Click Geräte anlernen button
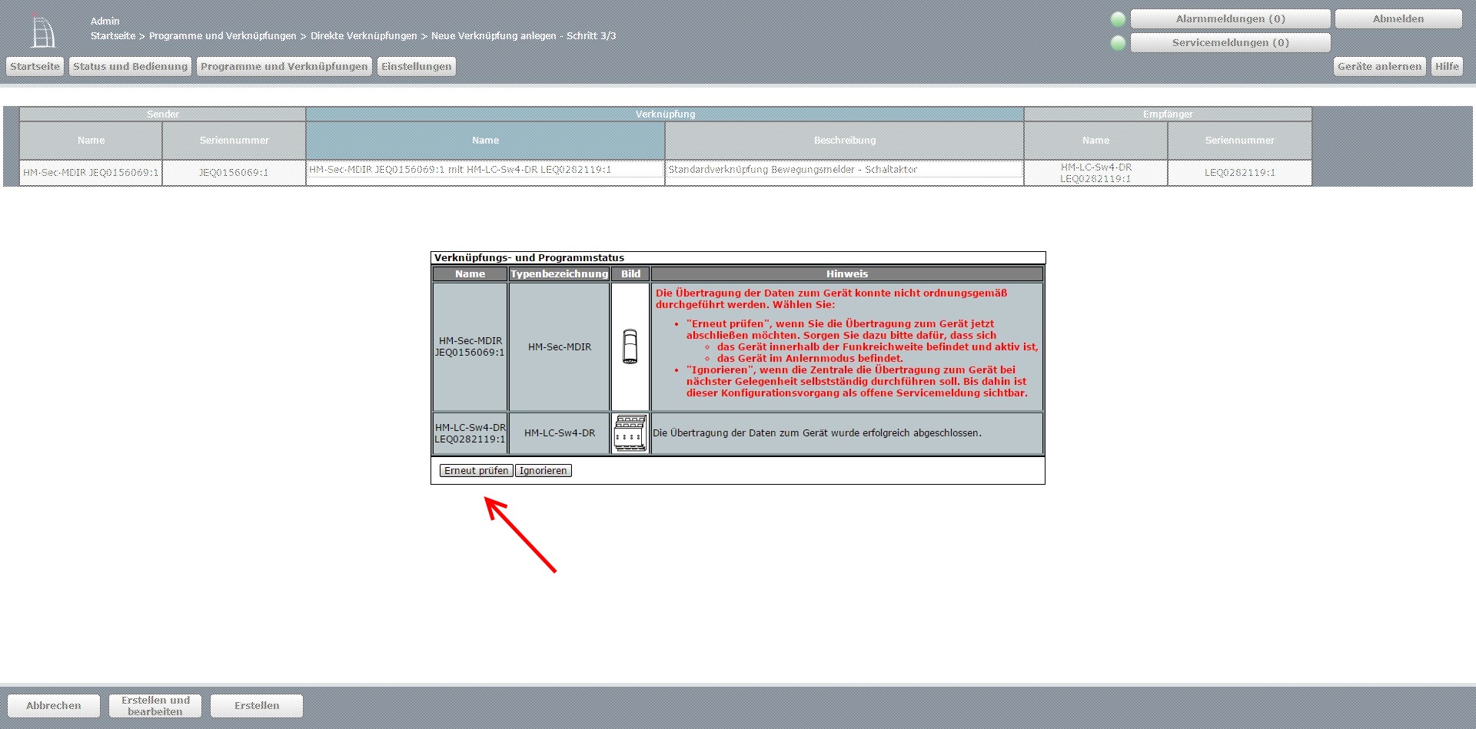The height and width of the screenshot is (729, 1476). pos(1379,67)
